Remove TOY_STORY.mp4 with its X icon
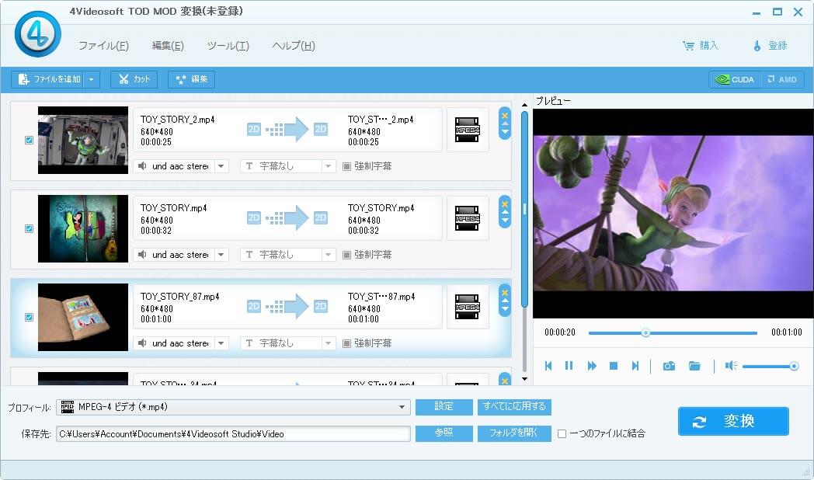 505,204
